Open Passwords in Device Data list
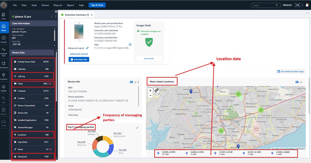Image resolution: width=311 pixels, height=163 pixels. pyautogui.click(x=33, y=157)
